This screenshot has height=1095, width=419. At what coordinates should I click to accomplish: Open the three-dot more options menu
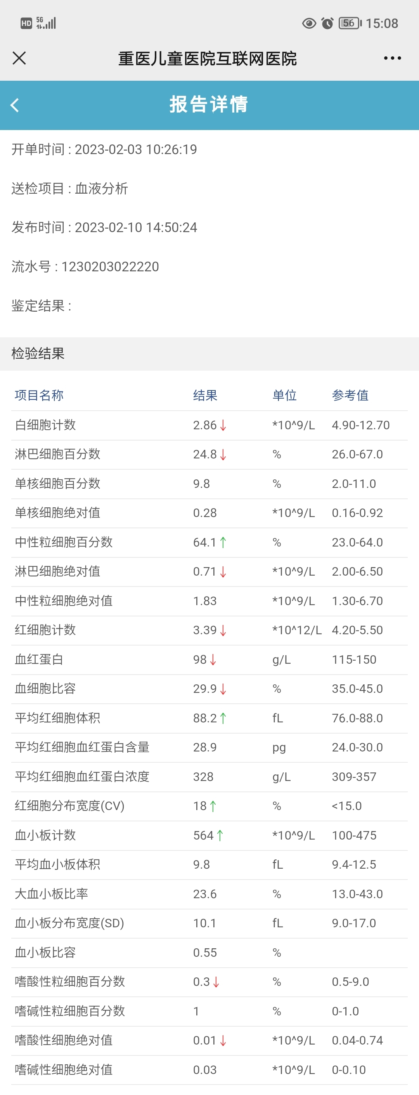(x=392, y=58)
